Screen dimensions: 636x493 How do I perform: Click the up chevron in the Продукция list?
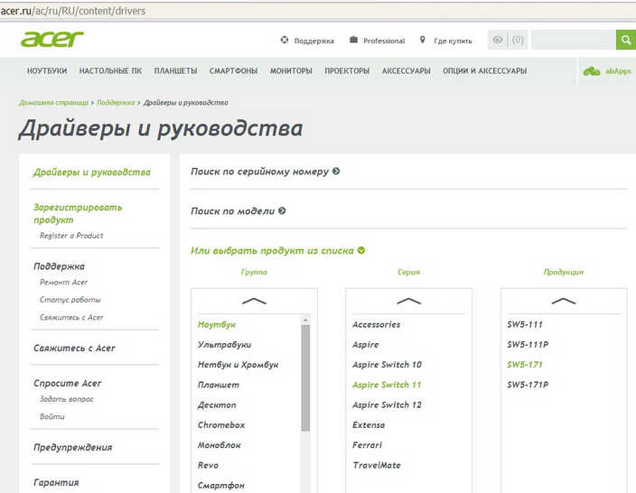564,302
